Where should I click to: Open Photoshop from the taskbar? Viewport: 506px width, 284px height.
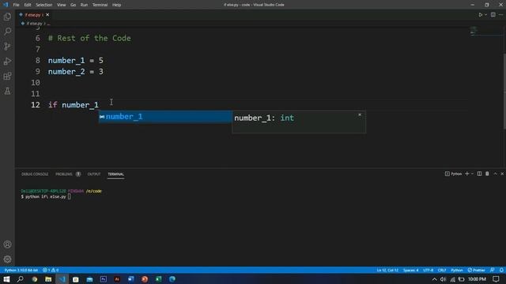click(x=104, y=279)
